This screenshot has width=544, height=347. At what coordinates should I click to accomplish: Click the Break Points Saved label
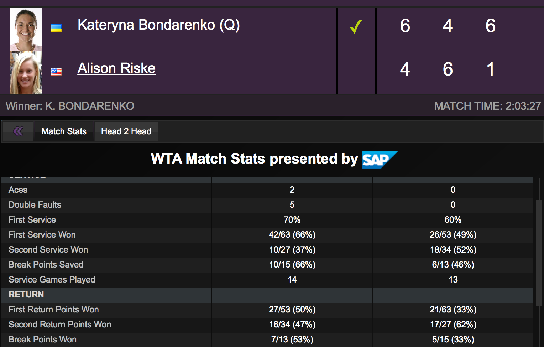click(46, 265)
